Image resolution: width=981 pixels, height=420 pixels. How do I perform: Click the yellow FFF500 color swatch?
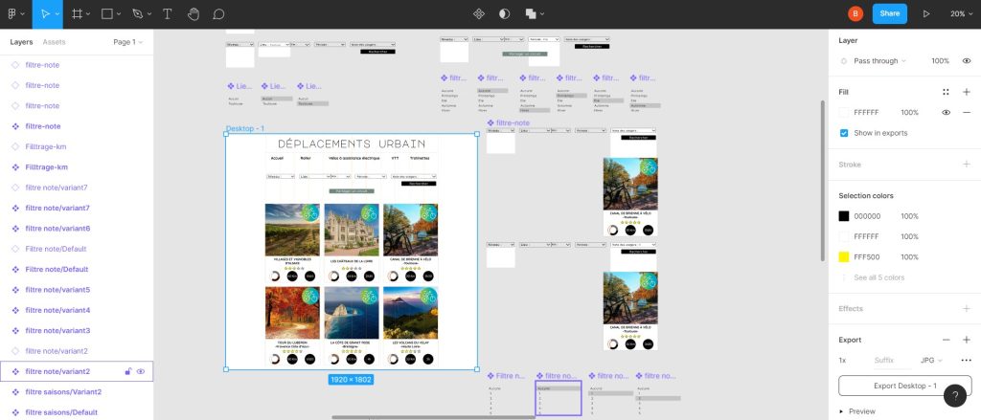(844, 256)
